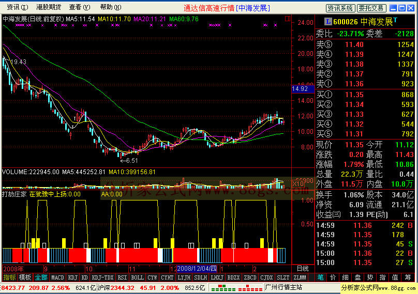Select the 值 tab in quote panel
The image size is (418, 294).
click(x=395, y=277)
